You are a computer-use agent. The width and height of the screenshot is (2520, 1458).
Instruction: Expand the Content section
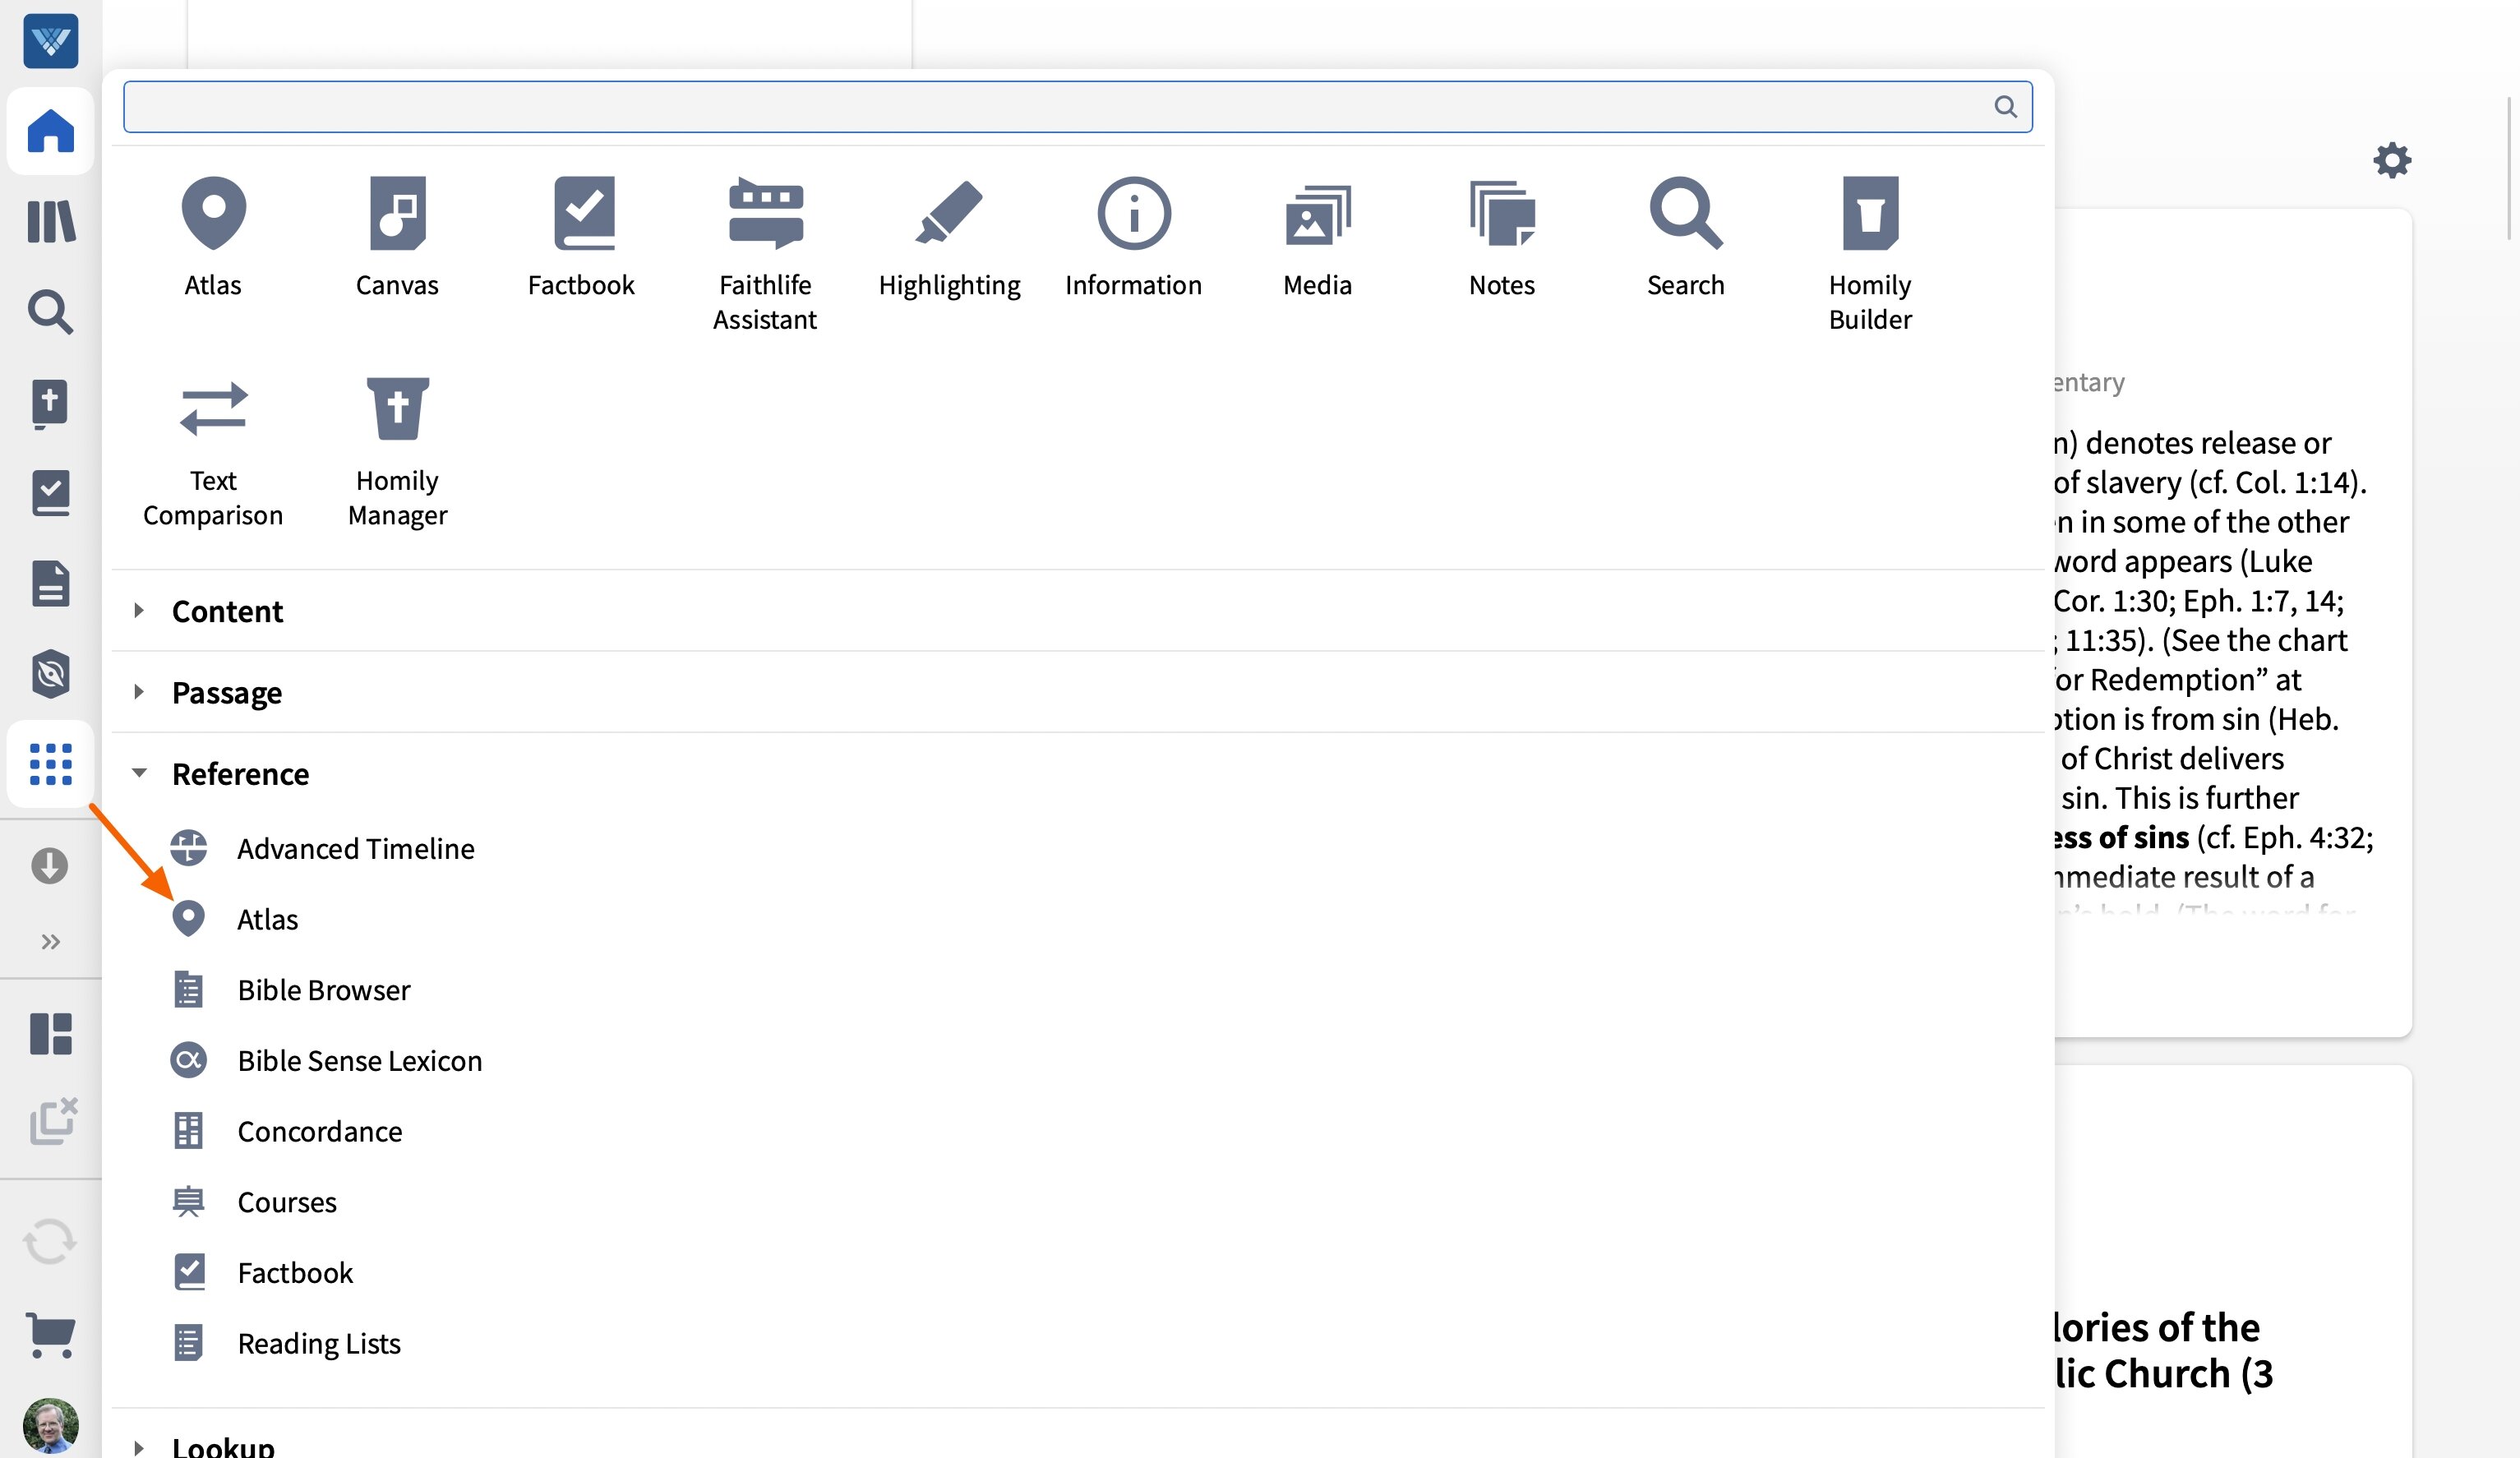pyautogui.click(x=227, y=610)
